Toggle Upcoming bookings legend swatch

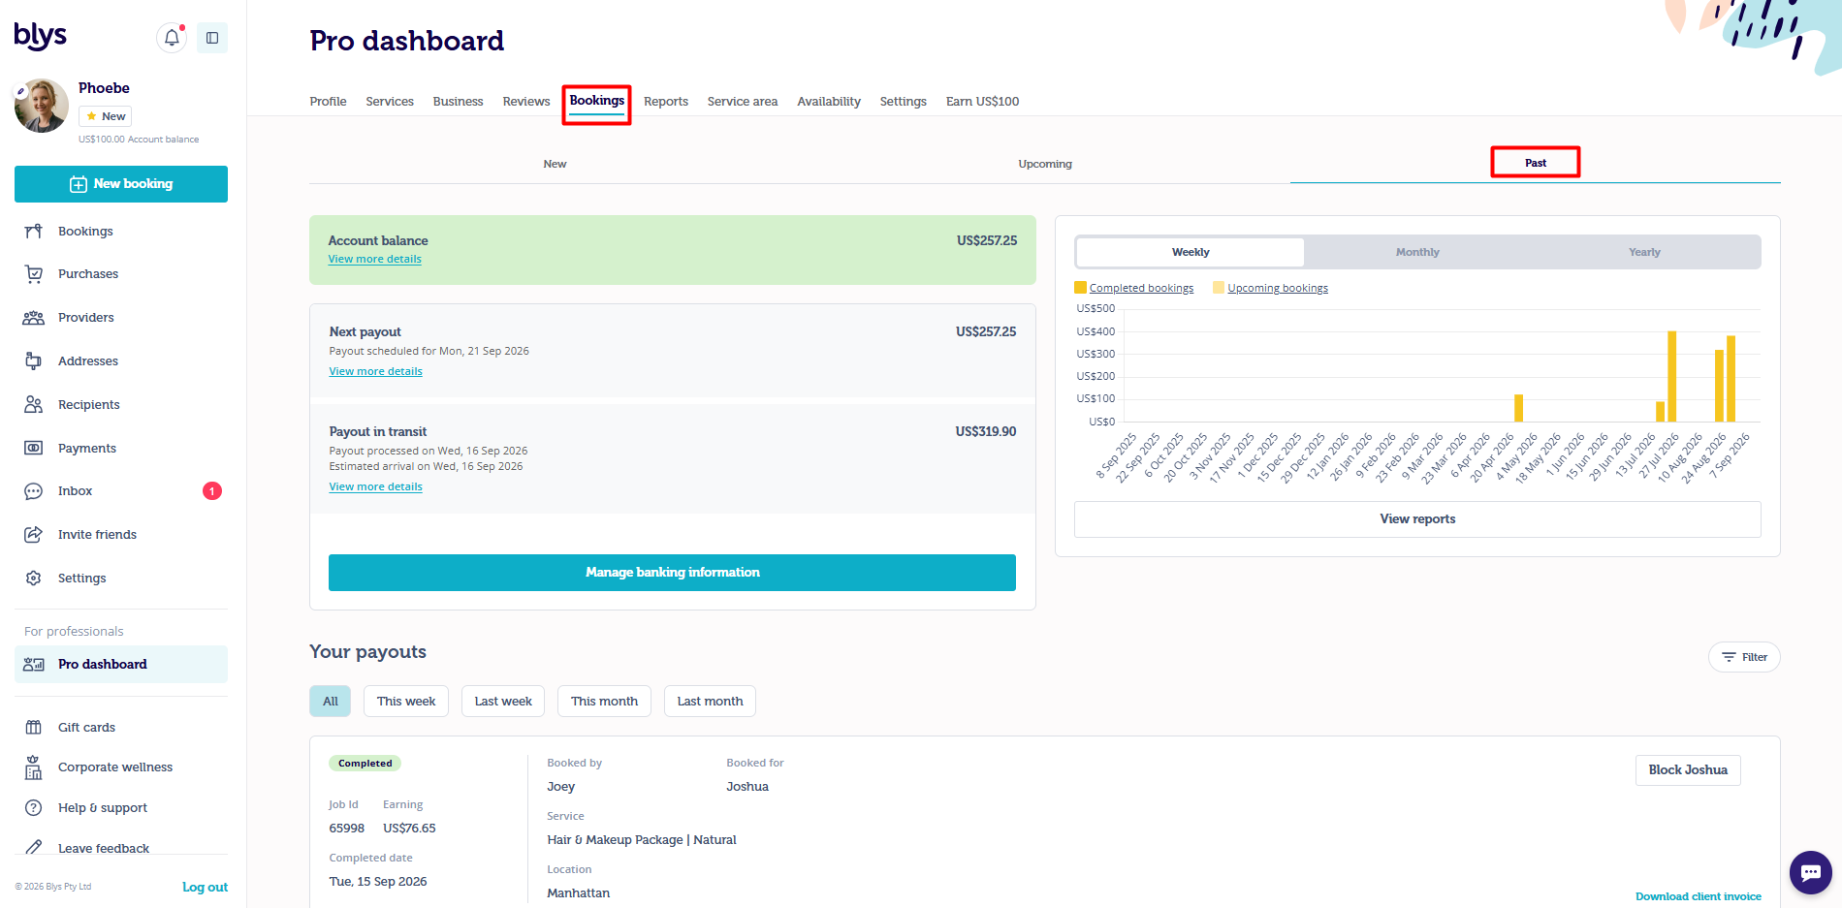click(1219, 288)
